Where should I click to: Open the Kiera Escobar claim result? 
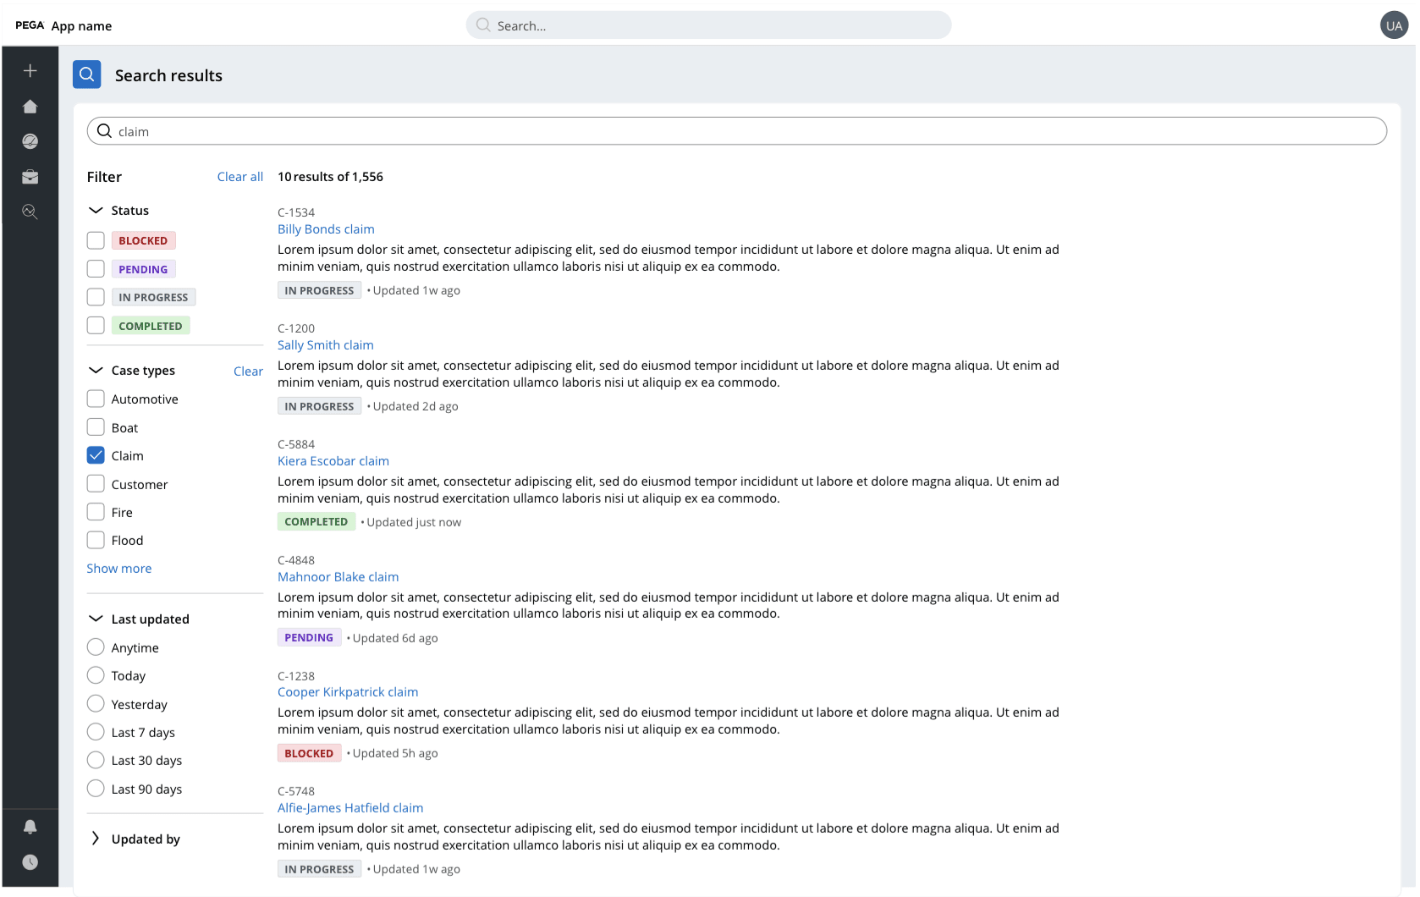click(333, 461)
